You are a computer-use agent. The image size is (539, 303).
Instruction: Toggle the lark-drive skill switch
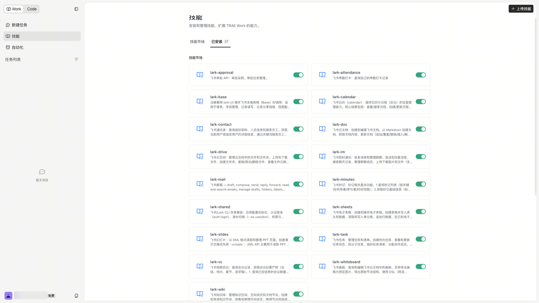(x=299, y=157)
